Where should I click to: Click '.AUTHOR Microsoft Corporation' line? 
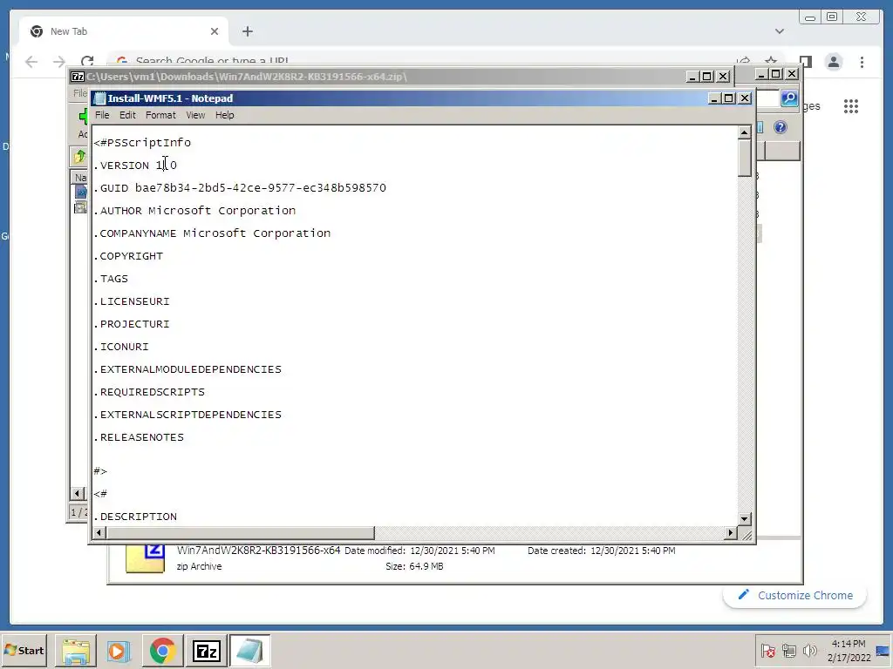click(x=194, y=211)
